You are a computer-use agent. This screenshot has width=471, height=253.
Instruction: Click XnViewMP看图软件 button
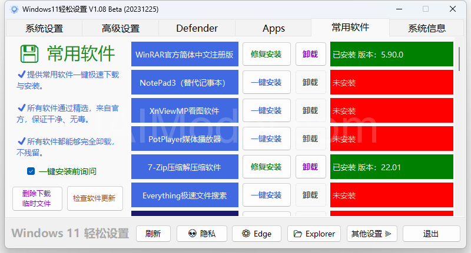pyautogui.click(x=185, y=110)
